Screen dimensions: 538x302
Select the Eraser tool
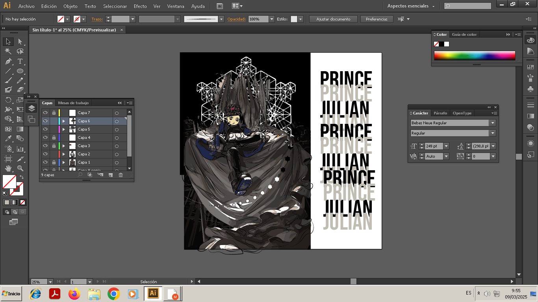point(20,90)
